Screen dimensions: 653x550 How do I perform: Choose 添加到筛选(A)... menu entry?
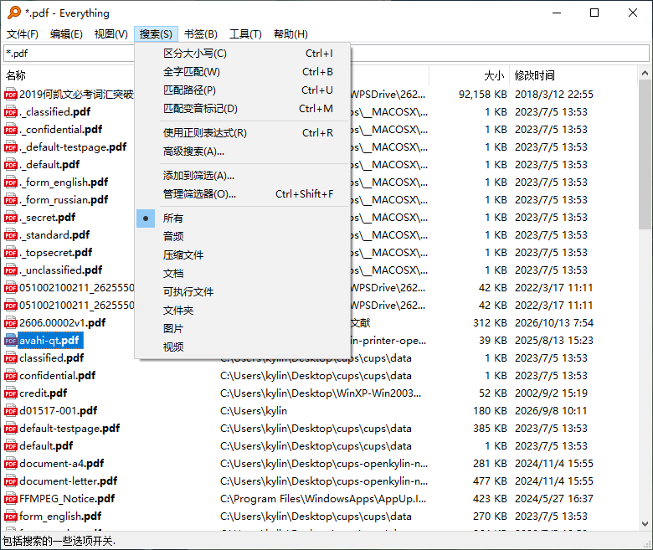coord(243,176)
